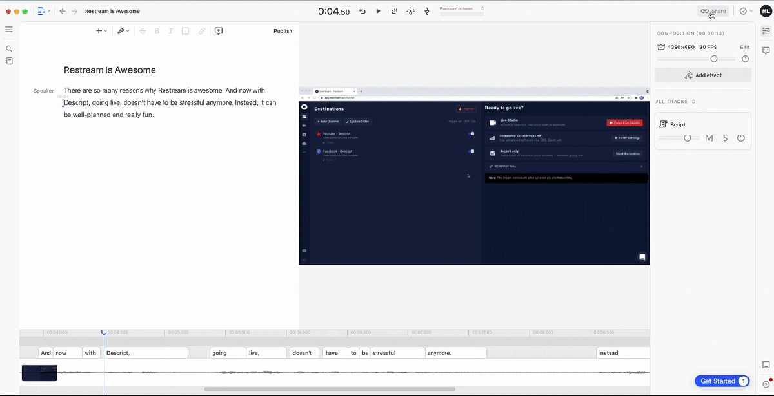Open the checkmark sync status dropdown
The image size is (774, 396).
click(746, 11)
